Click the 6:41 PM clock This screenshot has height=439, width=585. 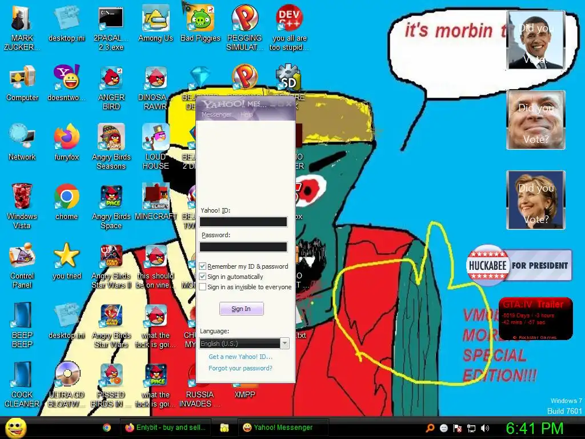pos(534,428)
